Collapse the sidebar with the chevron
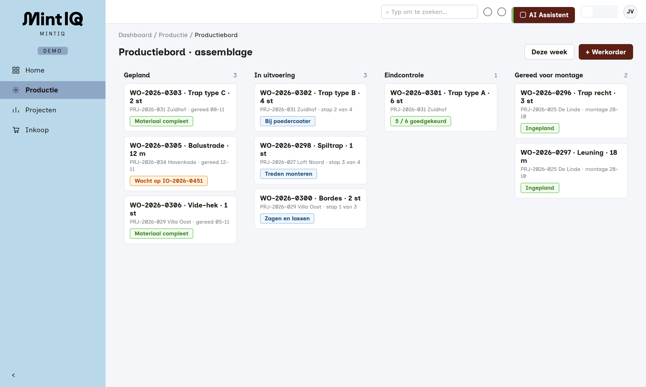The image size is (646, 387). [13, 375]
